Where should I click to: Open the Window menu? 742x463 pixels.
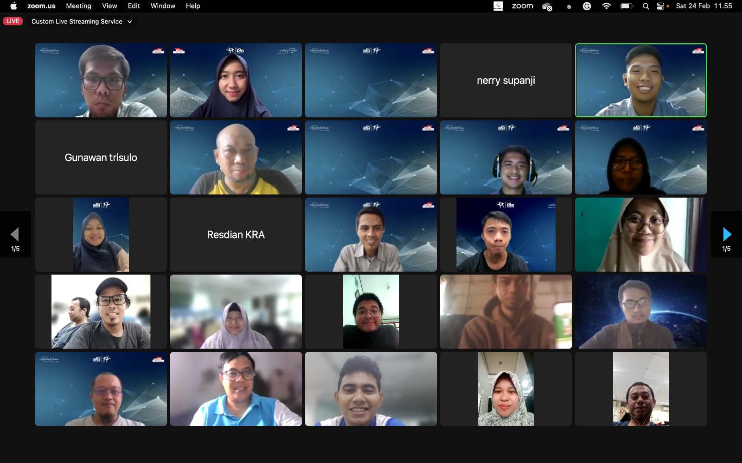[x=163, y=6]
